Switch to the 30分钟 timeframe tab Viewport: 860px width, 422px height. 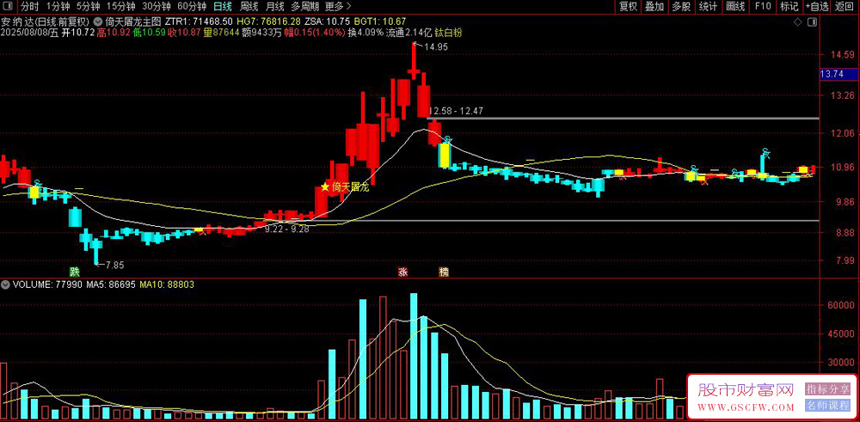click(x=157, y=7)
